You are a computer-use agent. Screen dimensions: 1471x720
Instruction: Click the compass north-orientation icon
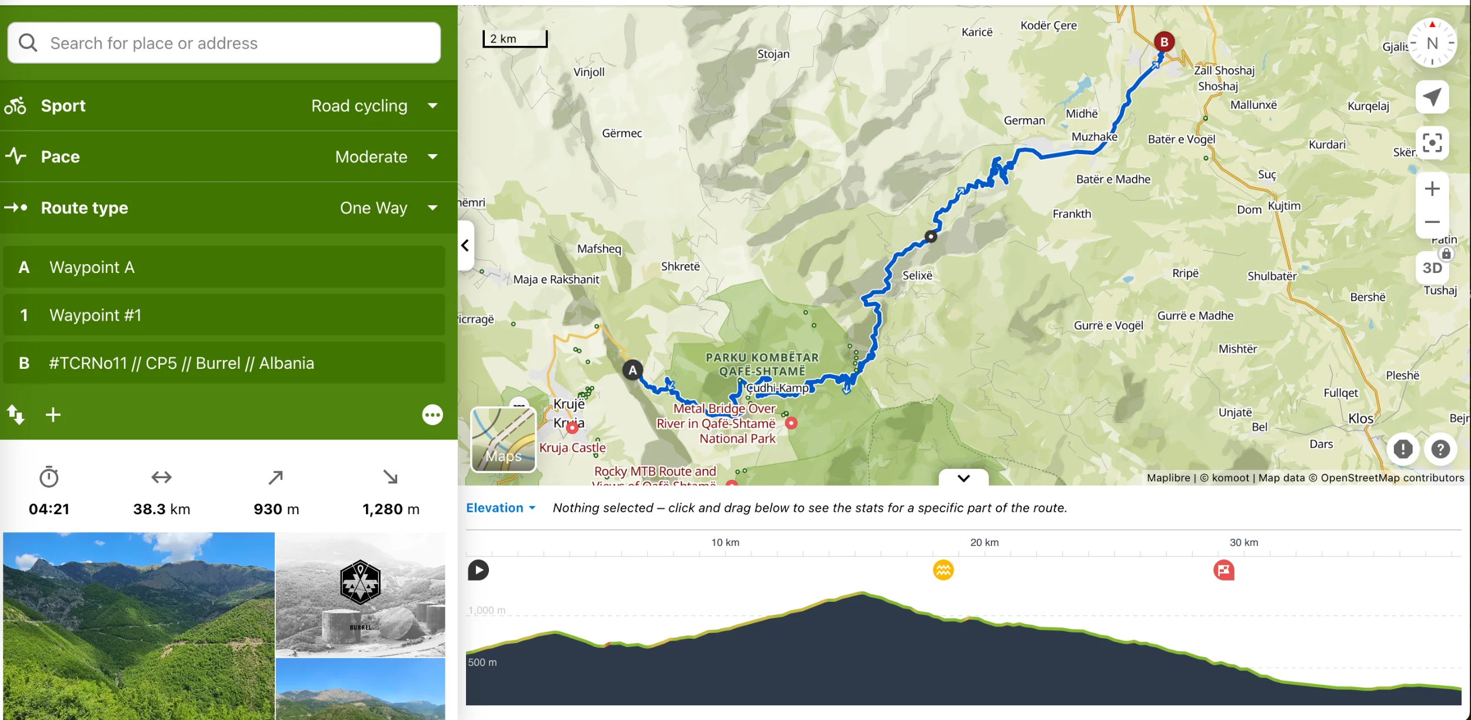1432,43
